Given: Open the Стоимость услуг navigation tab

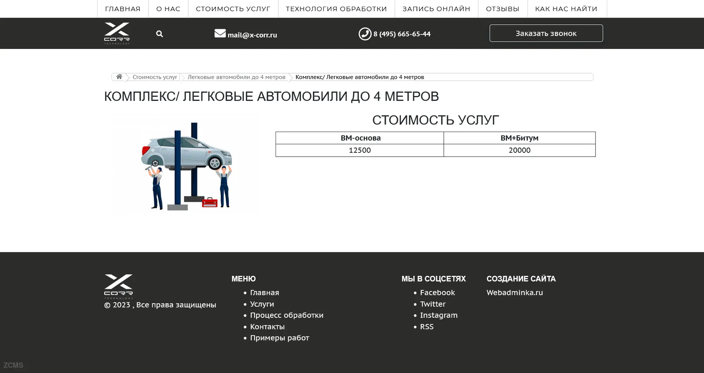Looking at the screenshot, I should tap(233, 9).
